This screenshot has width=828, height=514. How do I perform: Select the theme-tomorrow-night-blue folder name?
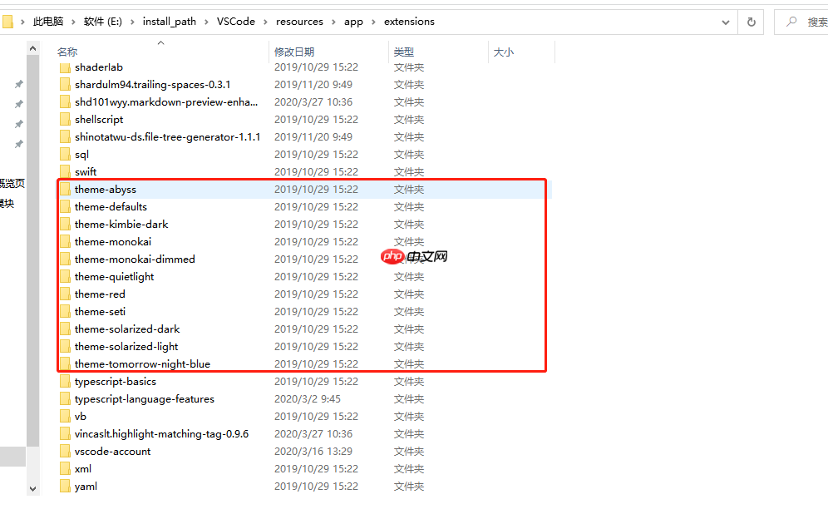[x=143, y=363]
